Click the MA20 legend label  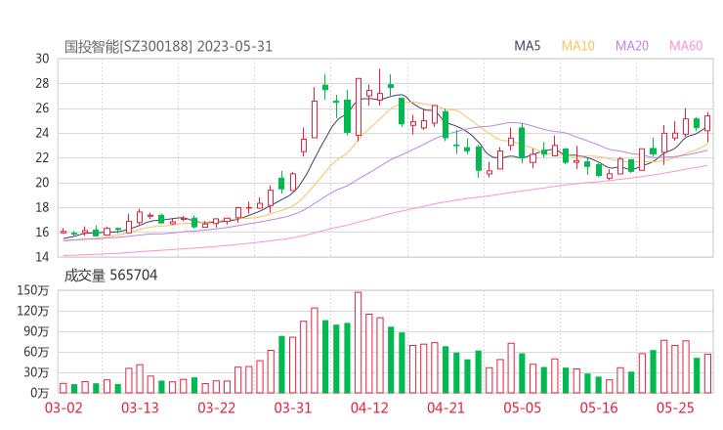click(632, 46)
